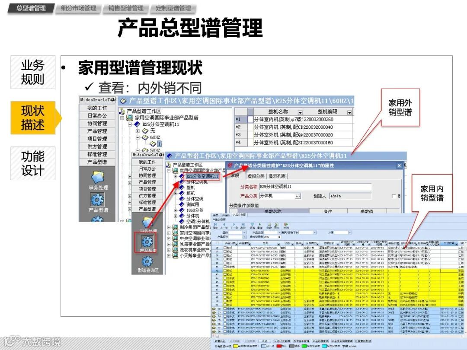467x350 pixels.
Task: Expand the R25分体空调机11 node in front tree
Action: pos(176,176)
